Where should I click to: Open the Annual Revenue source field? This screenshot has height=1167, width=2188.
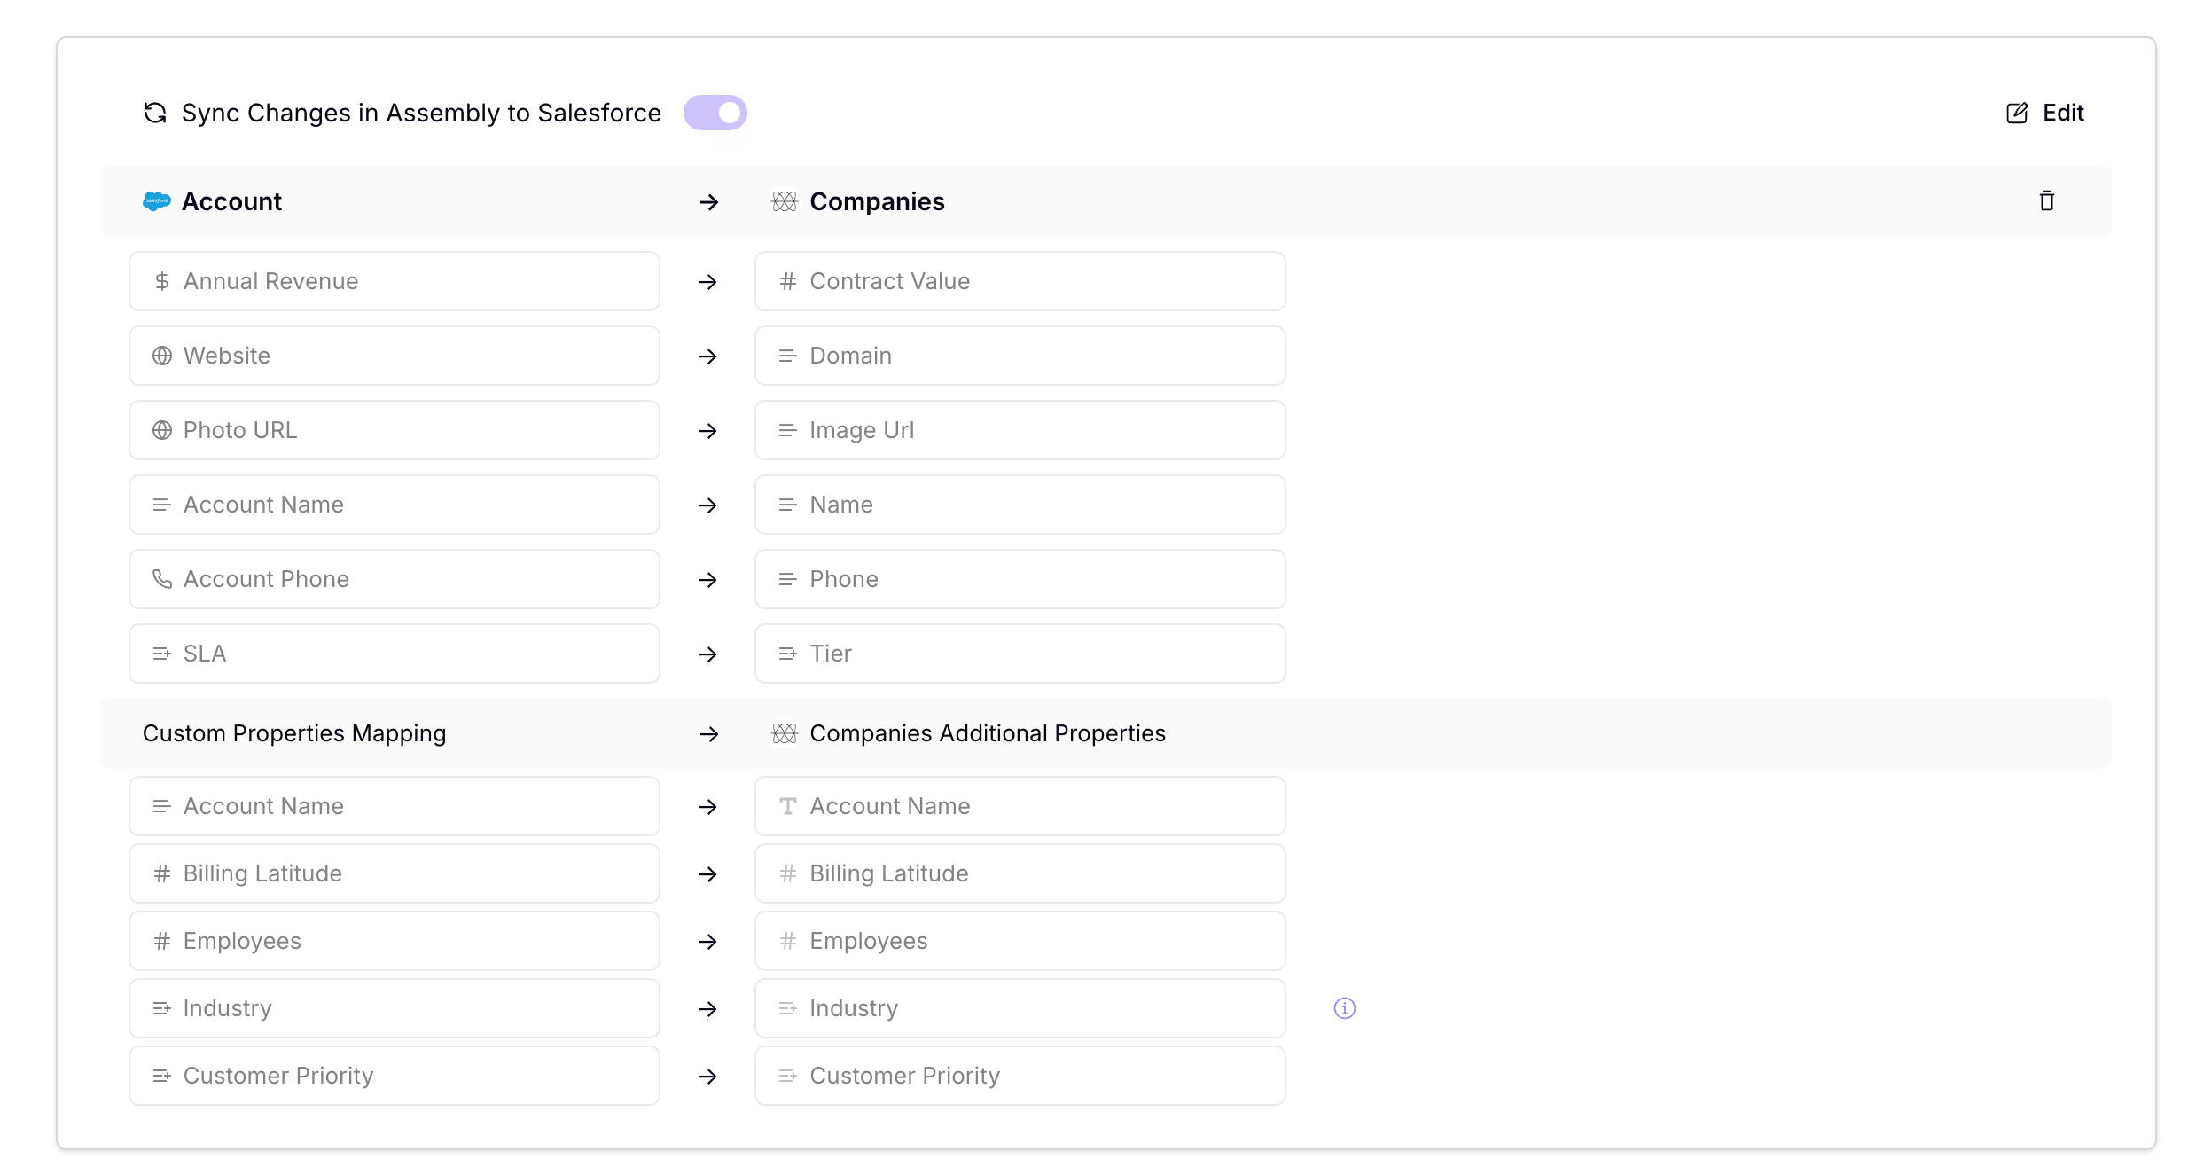(x=394, y=281)
